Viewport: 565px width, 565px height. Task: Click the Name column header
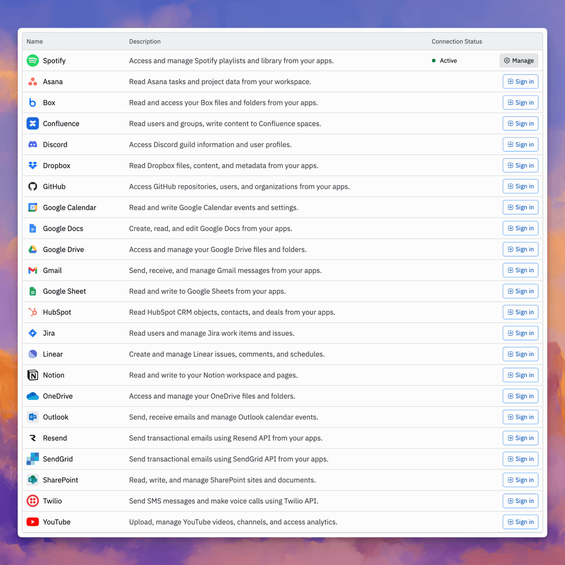[35, 41]
